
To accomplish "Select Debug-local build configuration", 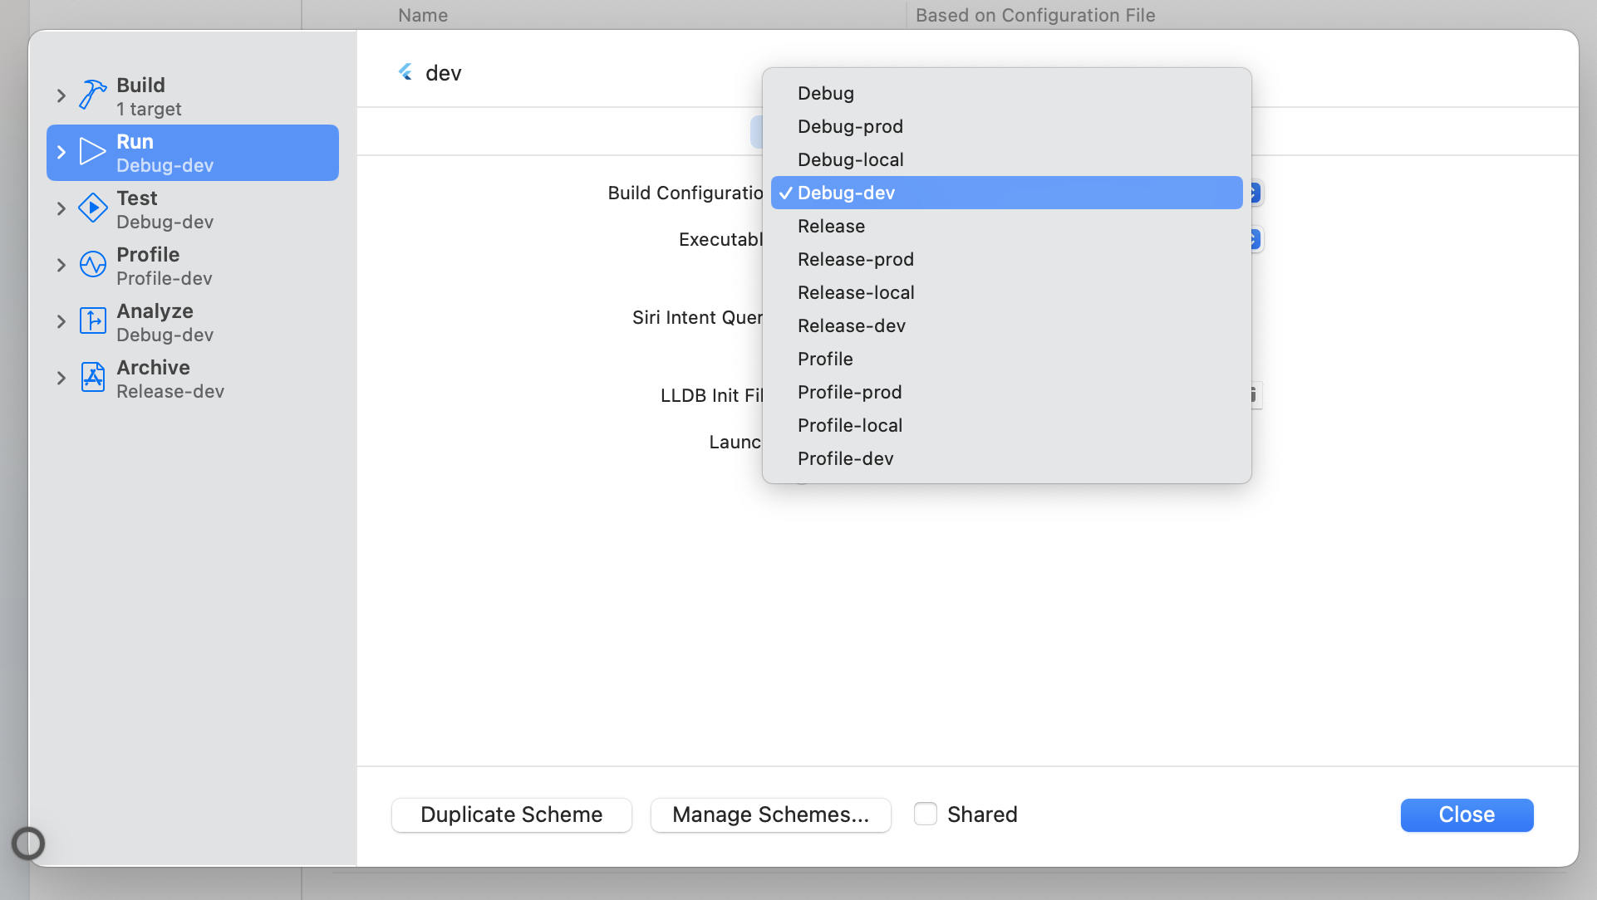I will click(x=850, y=159).
